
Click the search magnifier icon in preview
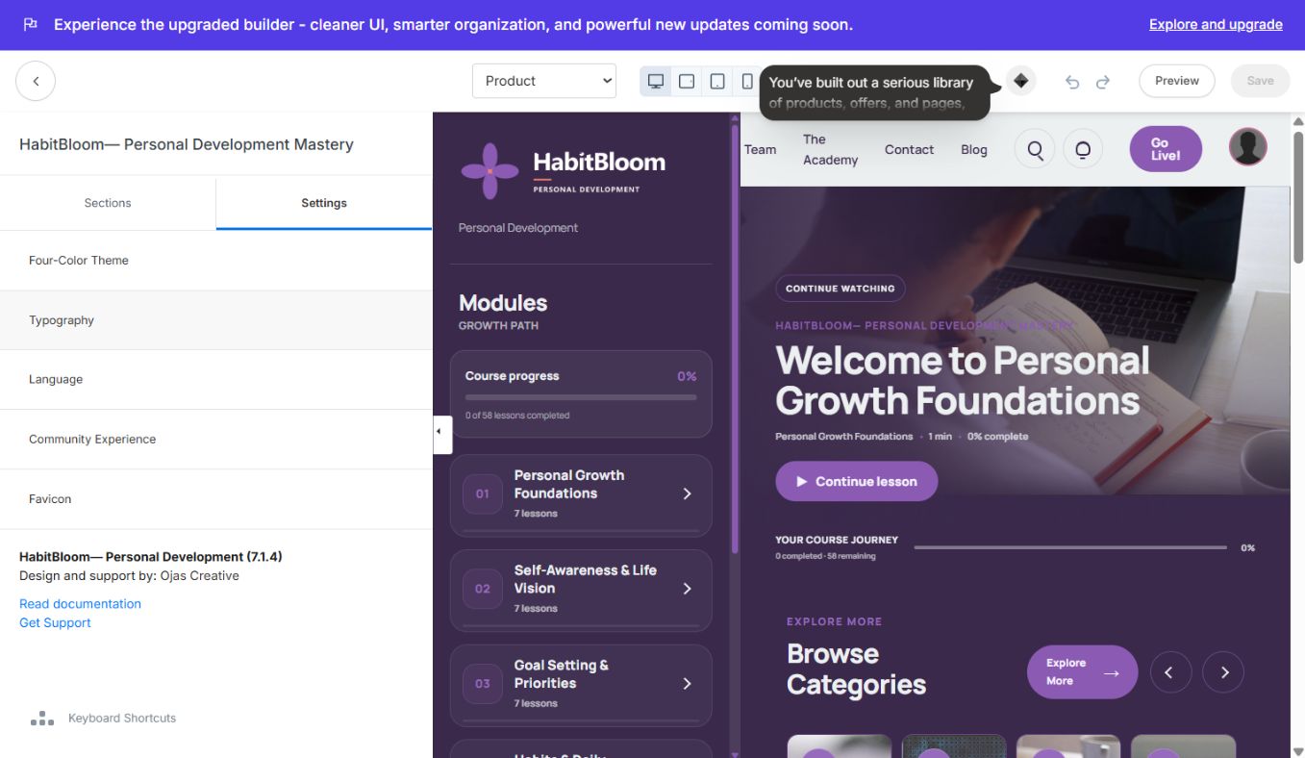click(1035, 149)
